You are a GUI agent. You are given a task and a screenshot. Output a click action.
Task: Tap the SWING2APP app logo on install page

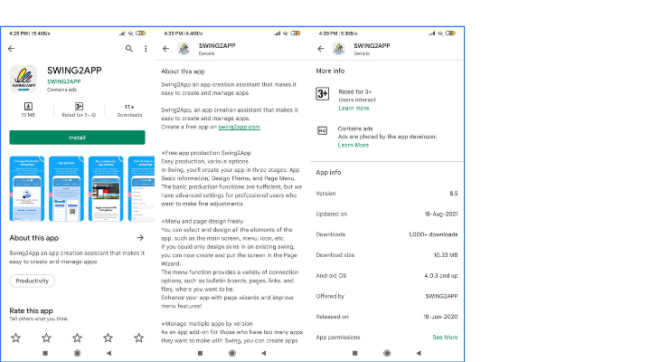coord(24,79)
